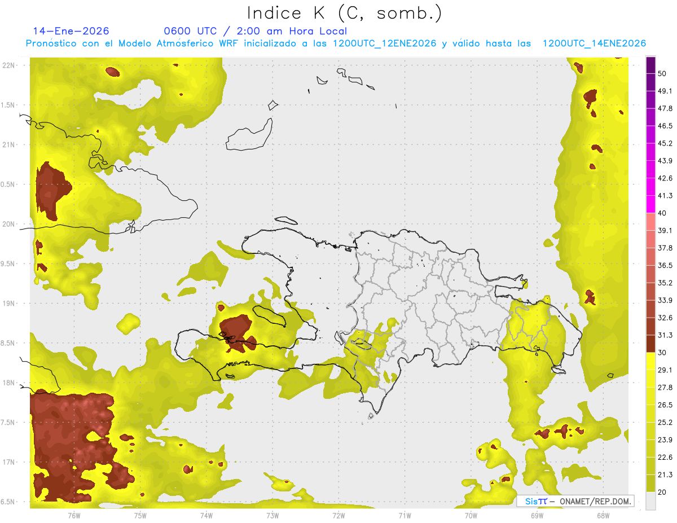This screenshot has width=677, height=523.
Task: Click the '18N' latitude label
Action: [x=9, y=383]
